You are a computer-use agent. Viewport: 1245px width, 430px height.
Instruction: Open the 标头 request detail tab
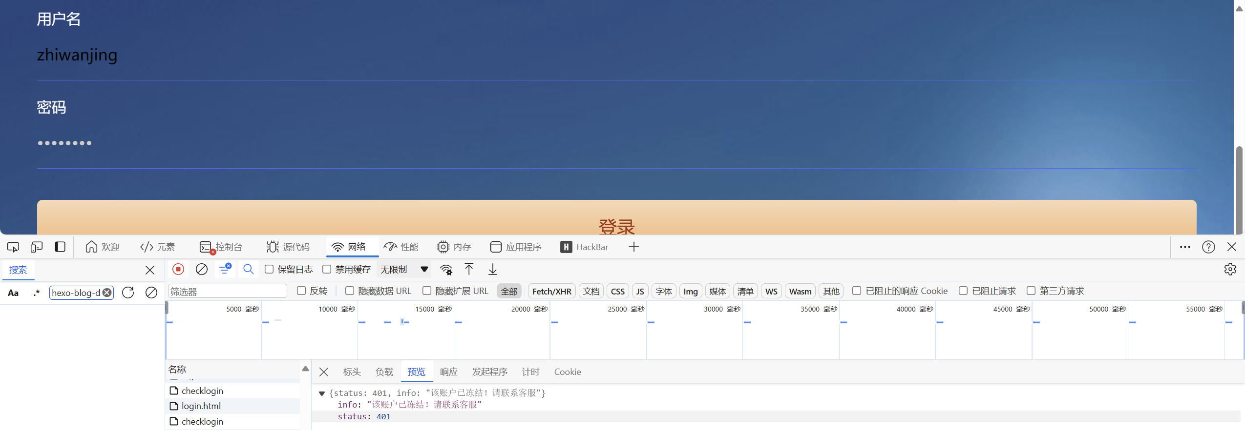pyautogui.click(x=352, y=372)
